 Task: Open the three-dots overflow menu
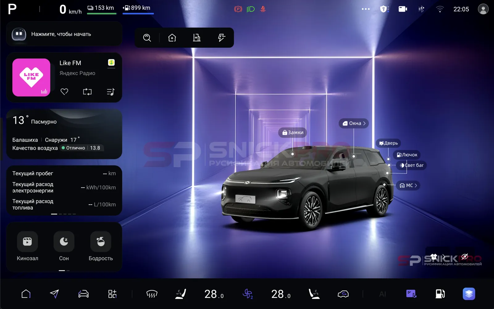pos(366,9)
